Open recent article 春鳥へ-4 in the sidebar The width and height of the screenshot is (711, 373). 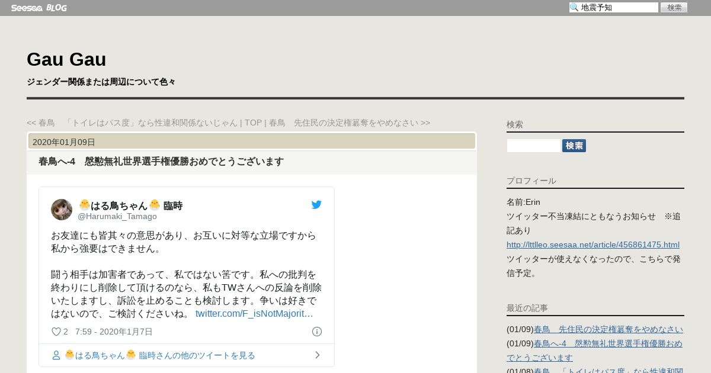pos(594,351)
